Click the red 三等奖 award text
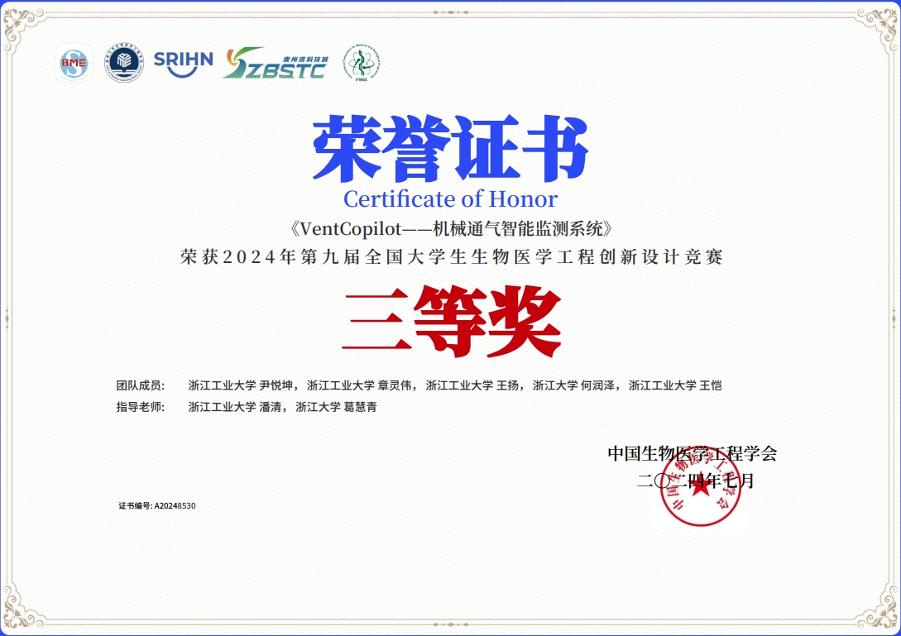 [452, 321]
